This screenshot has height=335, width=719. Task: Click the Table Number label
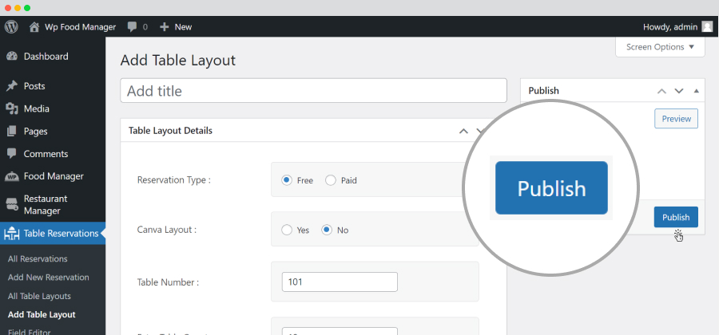[x=169, y=282]
